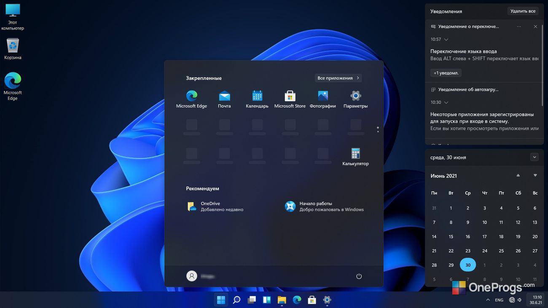Open the Widgets taskbar icon
Image resolution: width=548 pixels, height=308 pixels.
click(x=267, y=300)
